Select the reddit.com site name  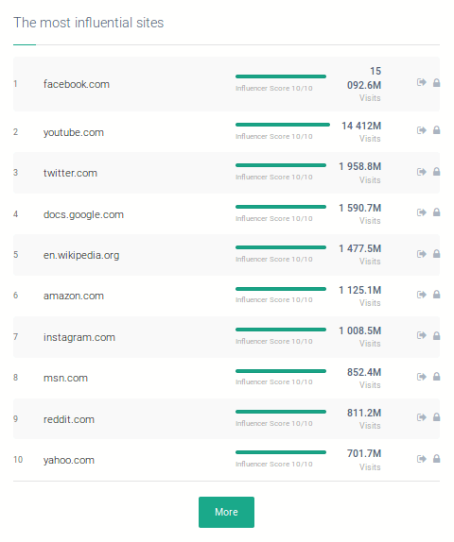[x=68, y=419]
